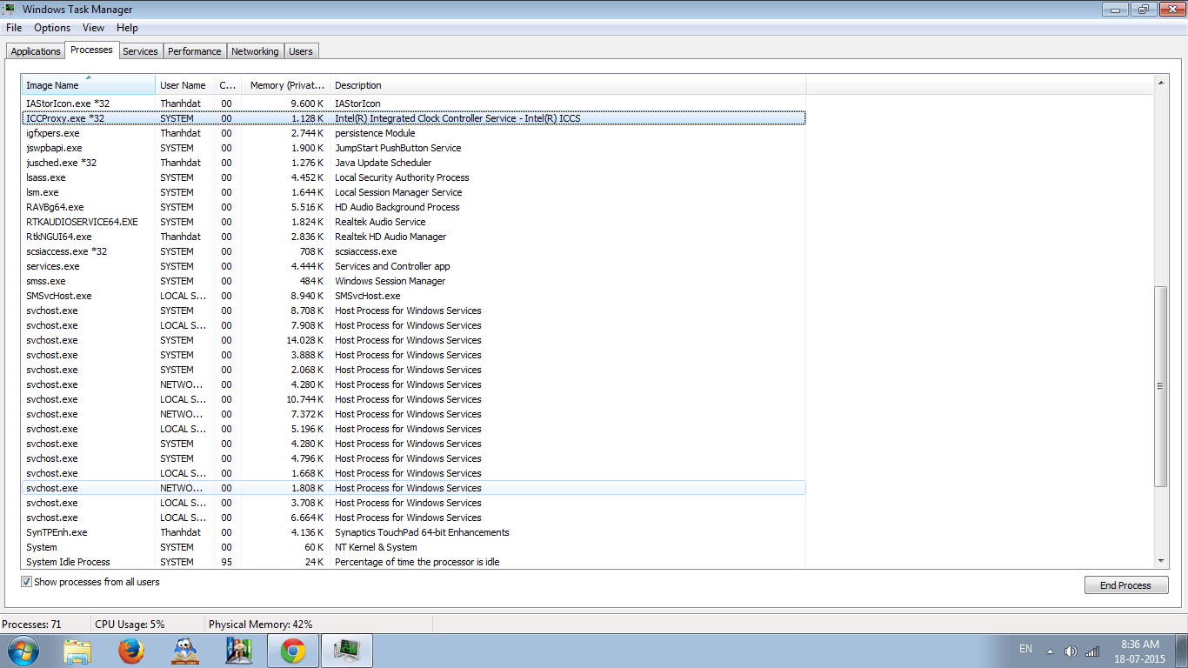
Task: Click the 9.600 K memory value
Action: (x=306, y=104)
